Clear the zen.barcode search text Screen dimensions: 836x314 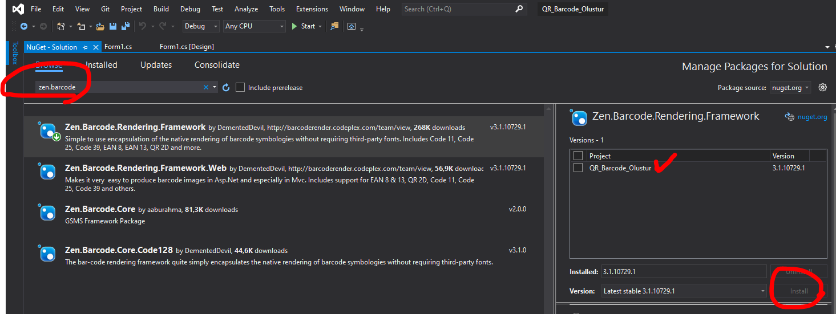click(206, 87)
